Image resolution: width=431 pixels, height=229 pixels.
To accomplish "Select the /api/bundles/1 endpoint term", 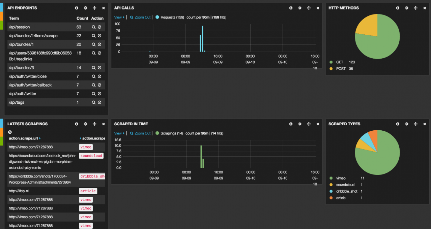I will 21,44.
